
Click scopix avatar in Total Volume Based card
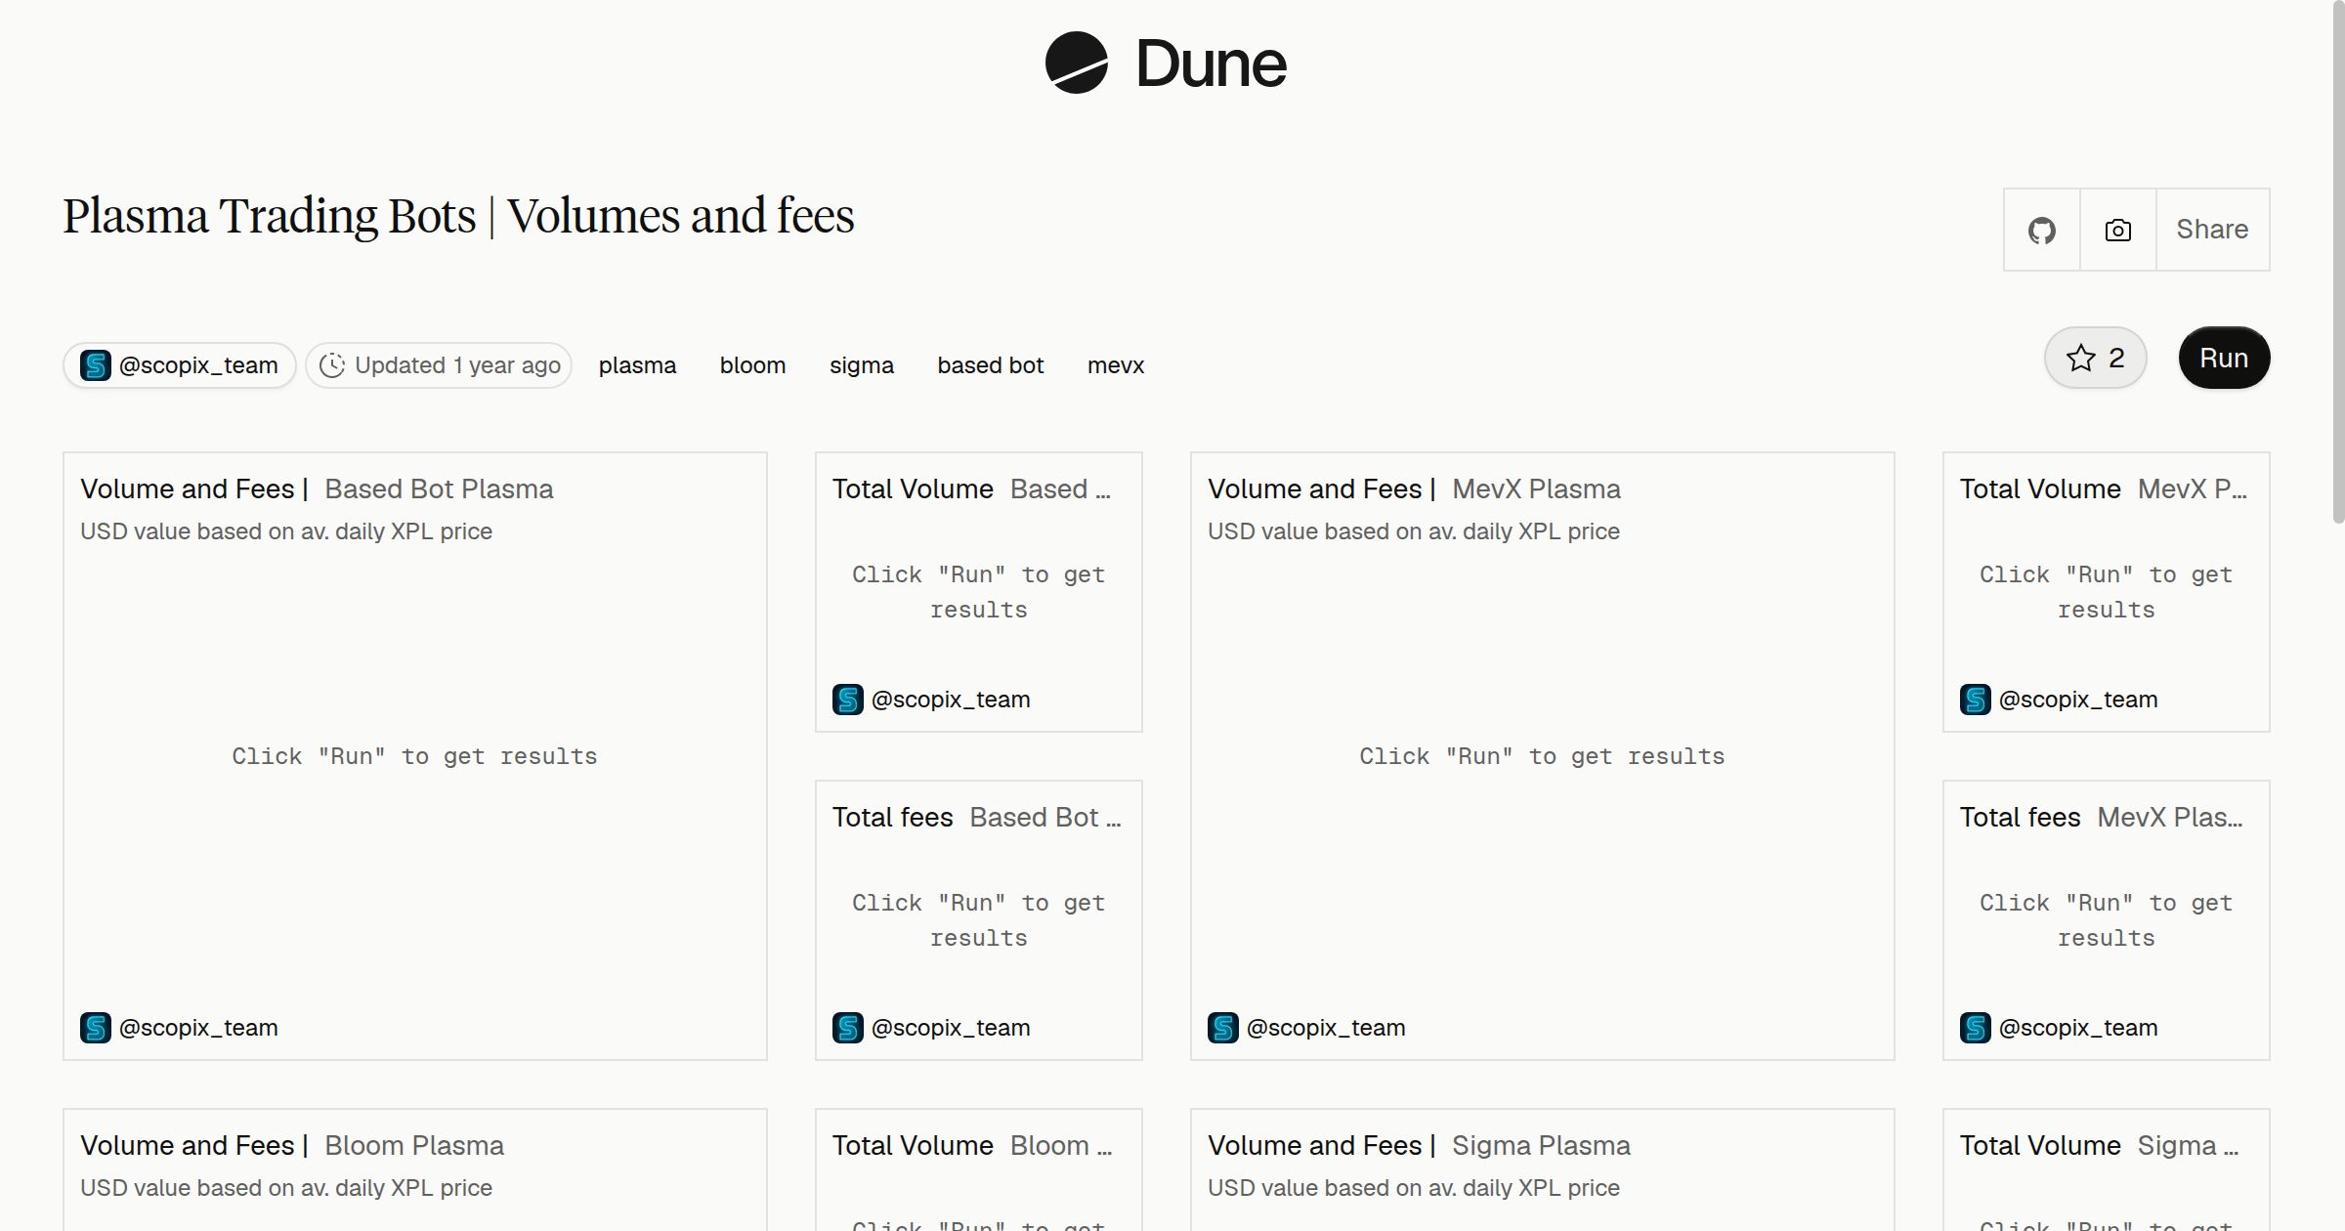tap(848, 700)
